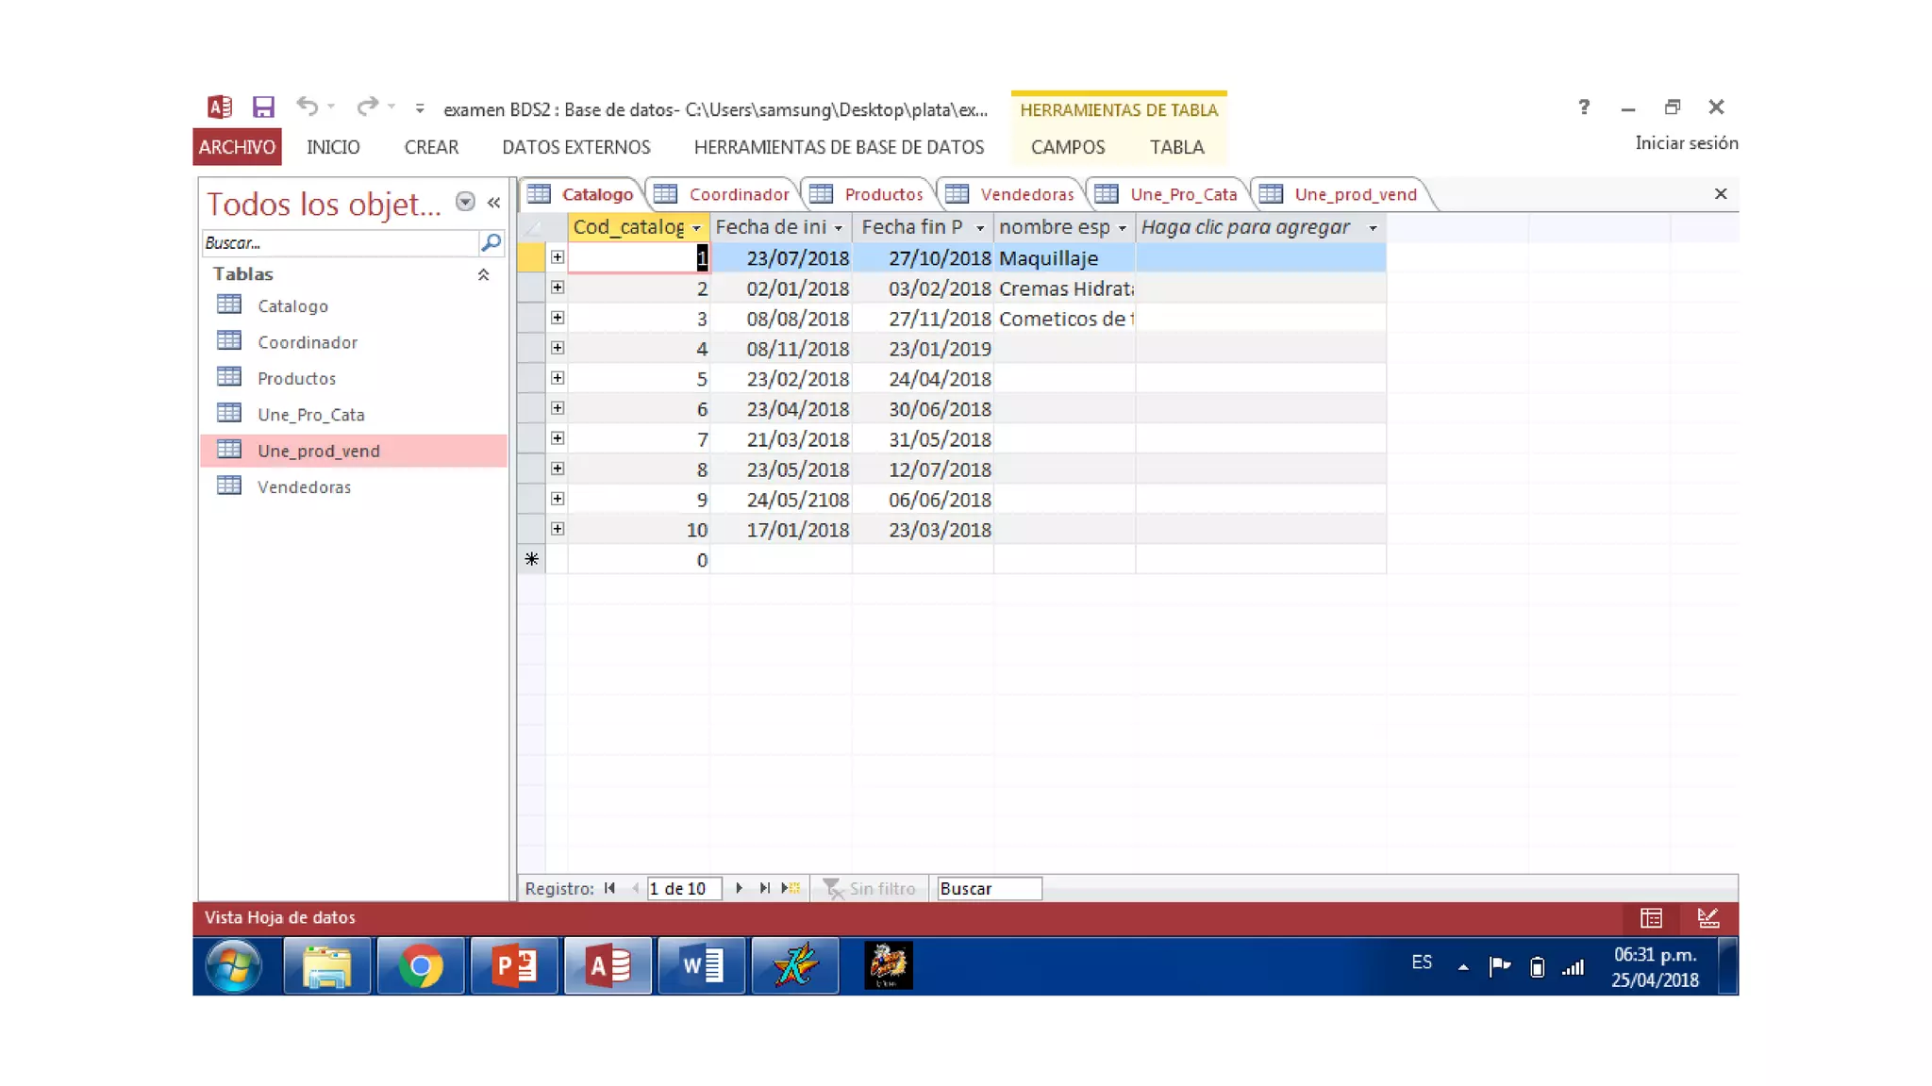This screenshot has width=1932, height=1086.
Task: Open the CREAR ribbon tab
Action: click(x=431, y=147)
